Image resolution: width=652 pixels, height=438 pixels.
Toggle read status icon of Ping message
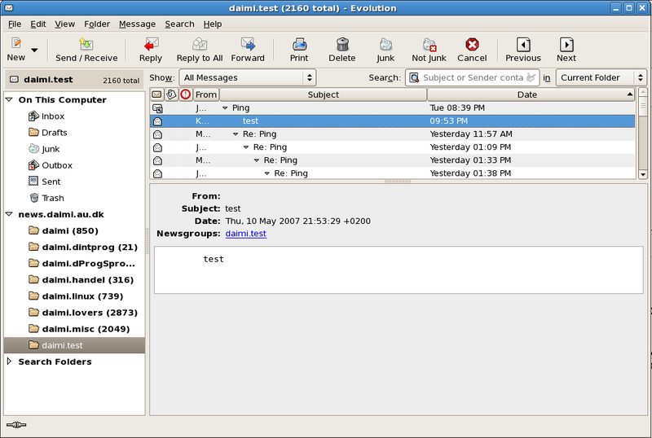[x=157, y=108]
